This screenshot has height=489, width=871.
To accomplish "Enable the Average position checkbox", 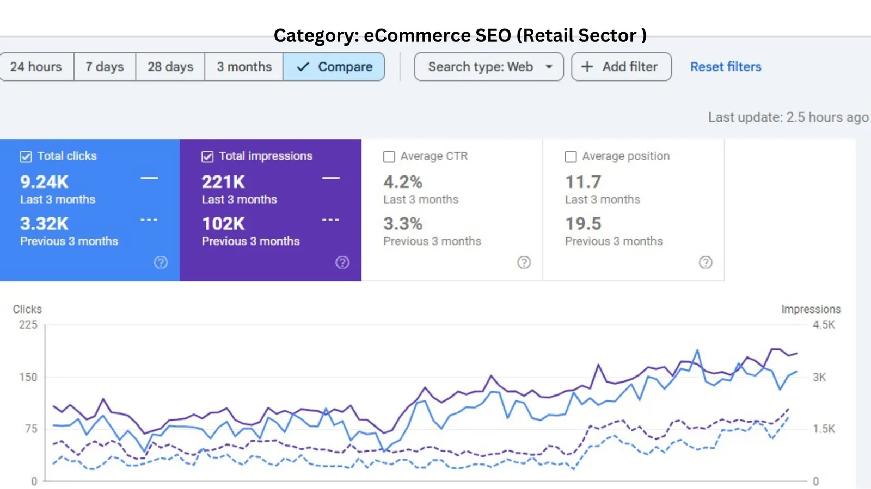I will click(x=571, y=156).
